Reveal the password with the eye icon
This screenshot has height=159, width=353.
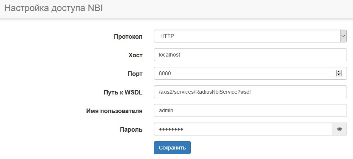pos(339,129)
